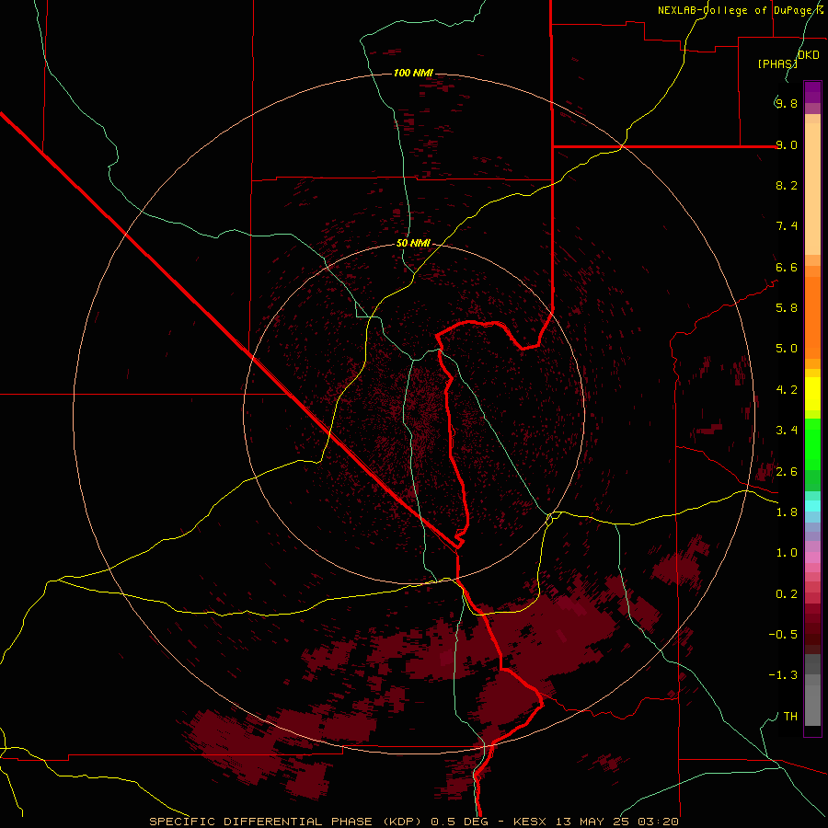Click the 50 NMI range ring label
This screenshot has height=828, width=828.
tap(413, 243)
